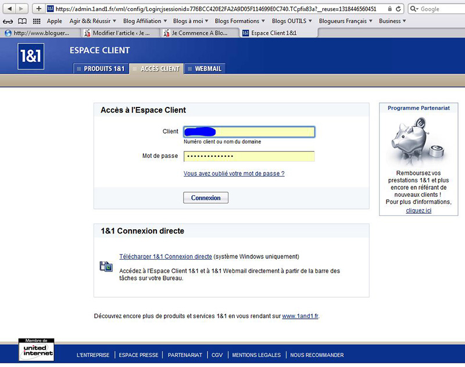The height and width of the screenshot is (367, 465).
Task: Switch to Je Commence A Blo... tab
Action: point(199,33)
